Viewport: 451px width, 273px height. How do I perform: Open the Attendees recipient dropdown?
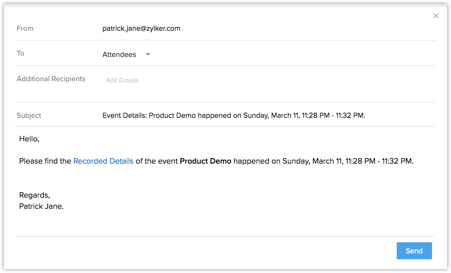(120, 55)
